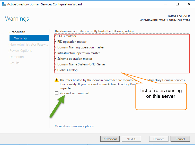The height and width of the screenshot is (145, 195).
Task: Check the Proceed with removal checkbox
Action: click(x=57, y=93)
